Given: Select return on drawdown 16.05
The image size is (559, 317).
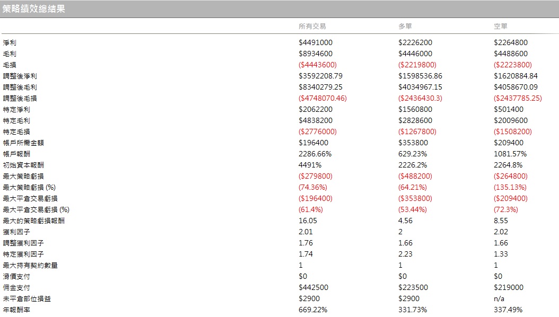Looking at the screenshot, I should [308, 221].
